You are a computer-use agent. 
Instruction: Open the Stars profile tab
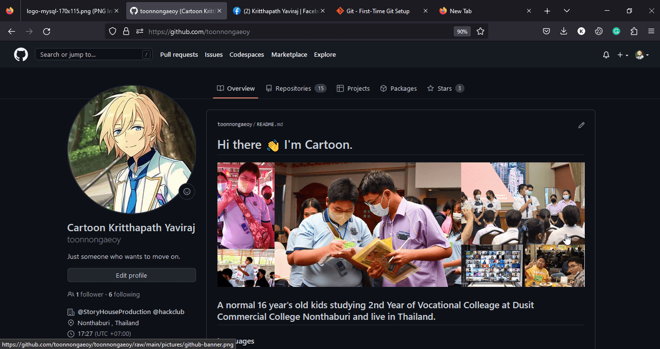pos(445,89)
